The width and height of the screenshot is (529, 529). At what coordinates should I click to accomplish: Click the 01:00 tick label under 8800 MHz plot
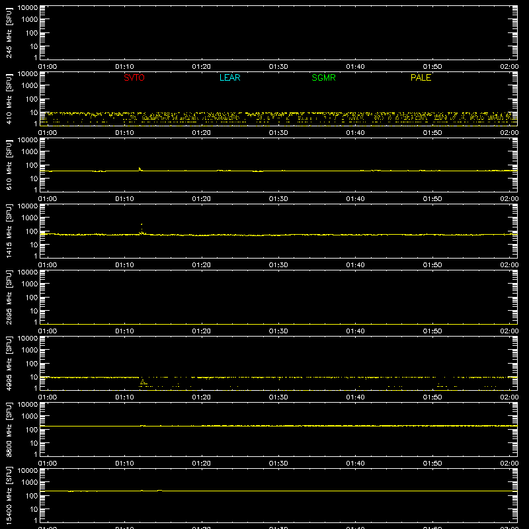coord(48,464)
